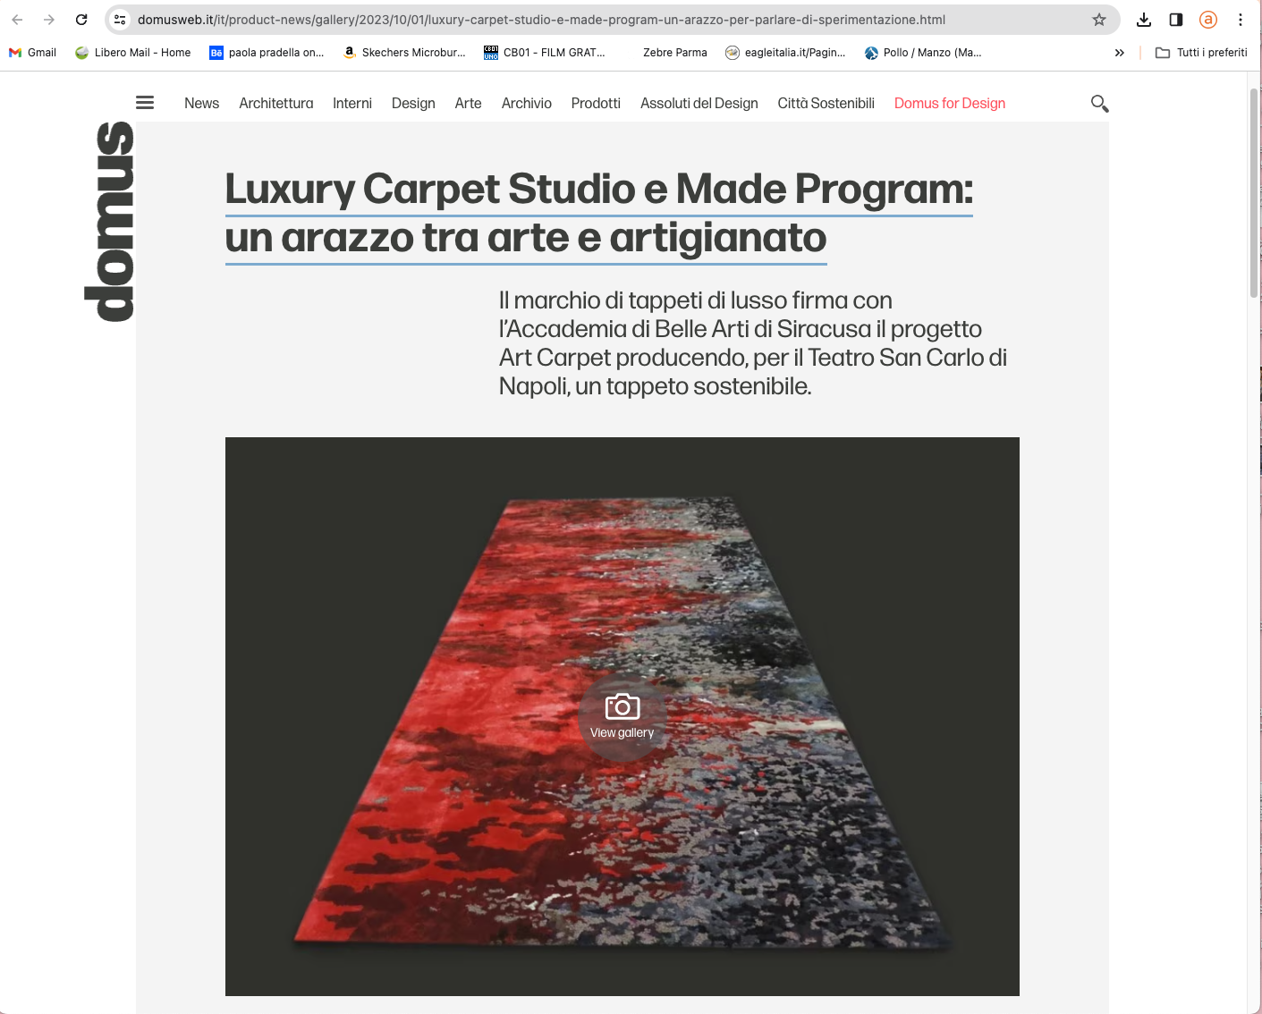Go to the Arte section

coord(468,103)
